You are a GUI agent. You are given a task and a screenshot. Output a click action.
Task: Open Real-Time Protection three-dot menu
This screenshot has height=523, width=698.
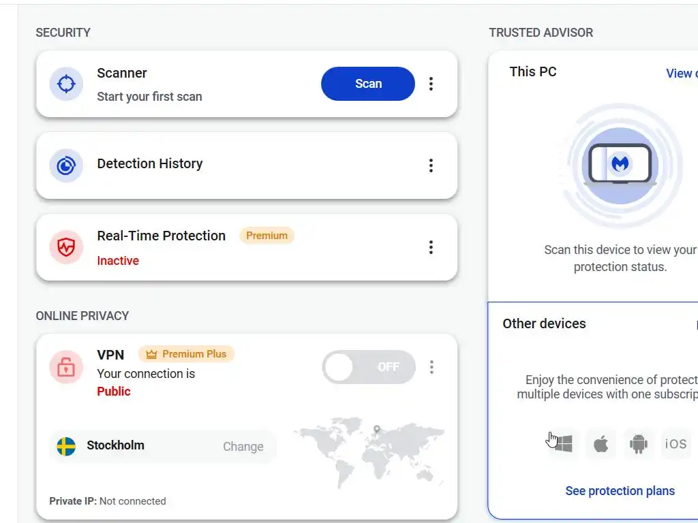point(431,247)
